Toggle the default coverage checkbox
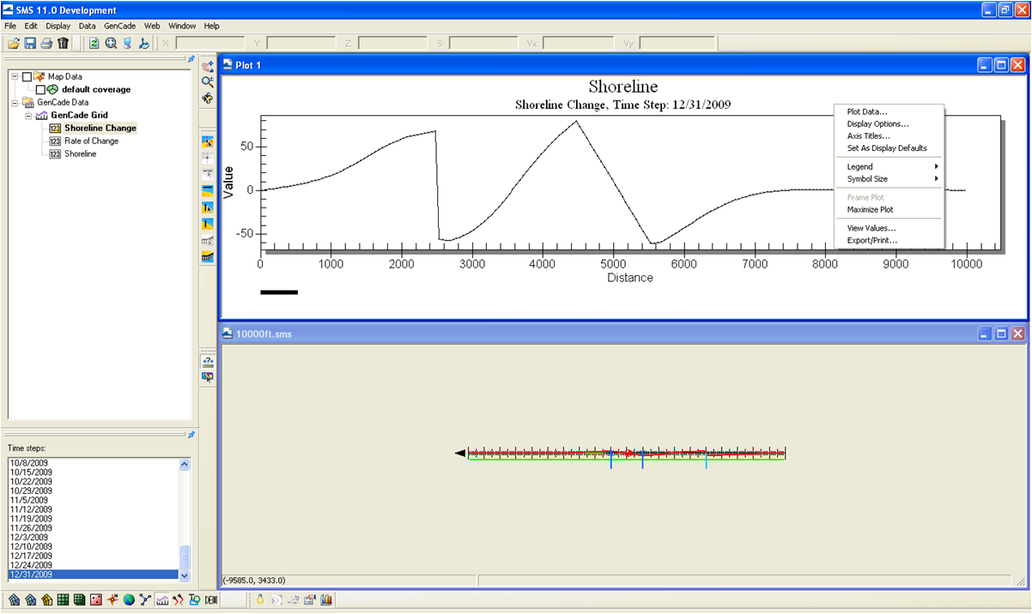1032x614 pixels. click(40, 89)
